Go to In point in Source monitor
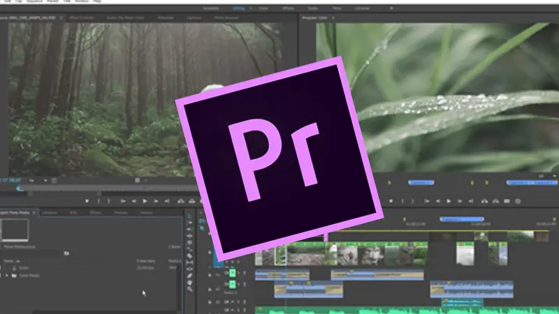559x314 pixels. tap(123, 201)
